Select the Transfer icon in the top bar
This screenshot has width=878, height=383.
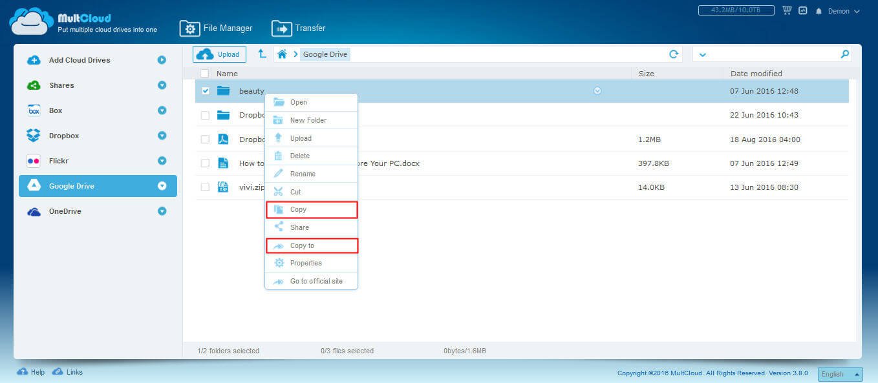(283, 28)
